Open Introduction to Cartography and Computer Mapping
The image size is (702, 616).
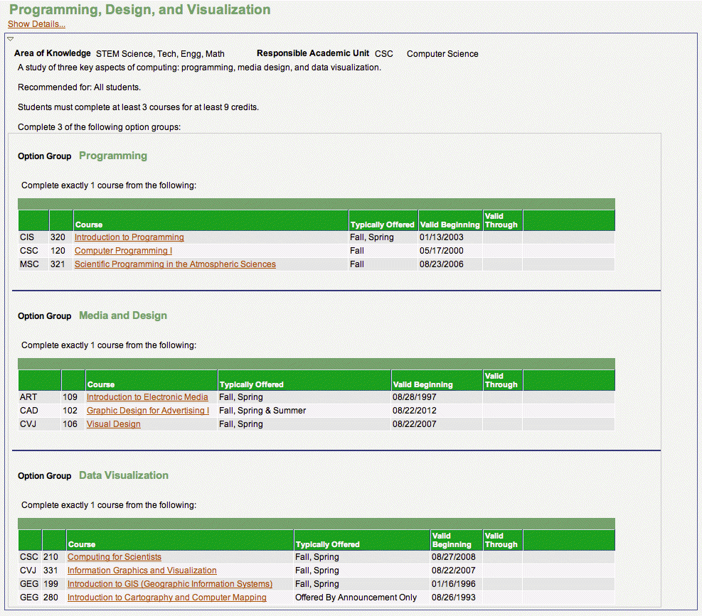[x=166, y=598]
